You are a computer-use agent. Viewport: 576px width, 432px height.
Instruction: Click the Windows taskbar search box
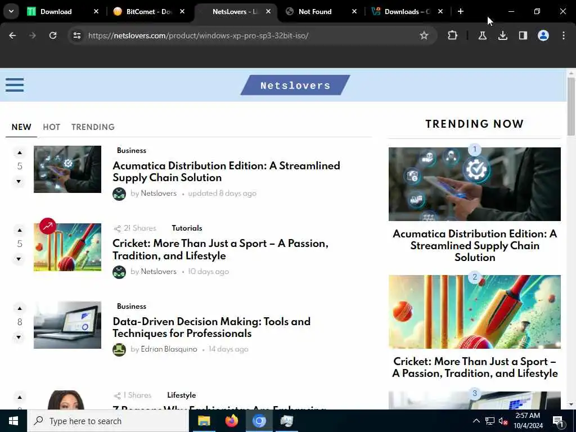click(109, 421)
